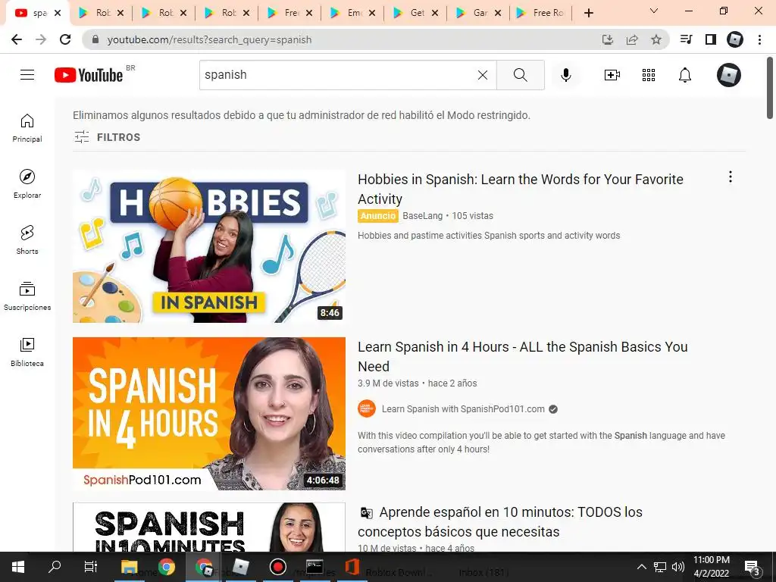776x582 pixels.
Task: Visit the BaseLang channel link
Action: (423, 216)
